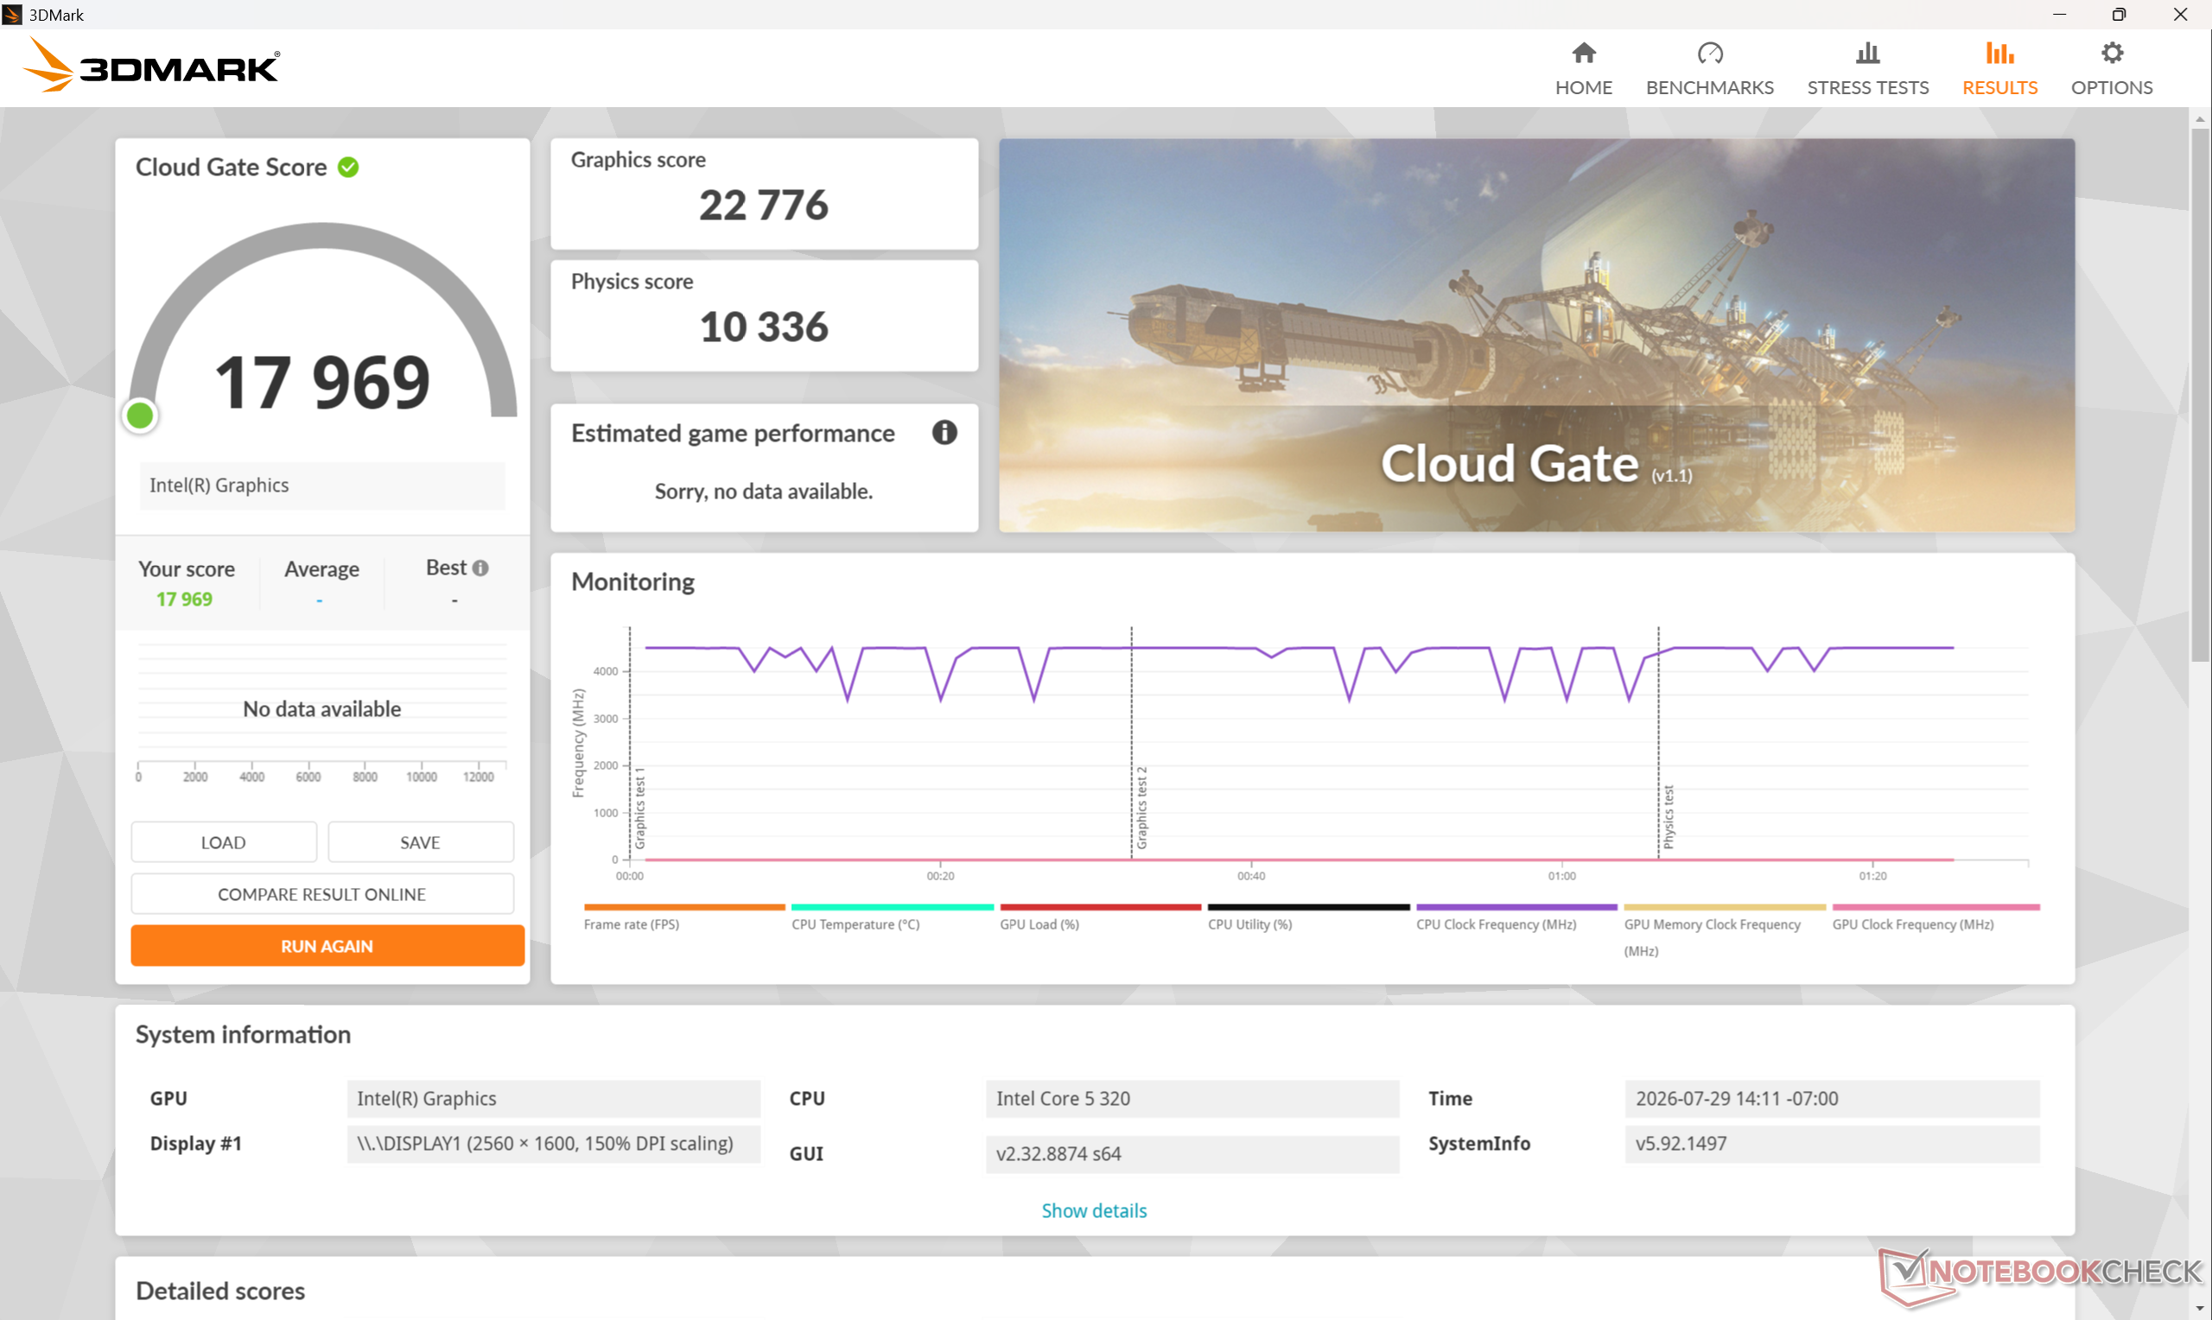Click the Graphics test 1 marker

click(639, 807)
